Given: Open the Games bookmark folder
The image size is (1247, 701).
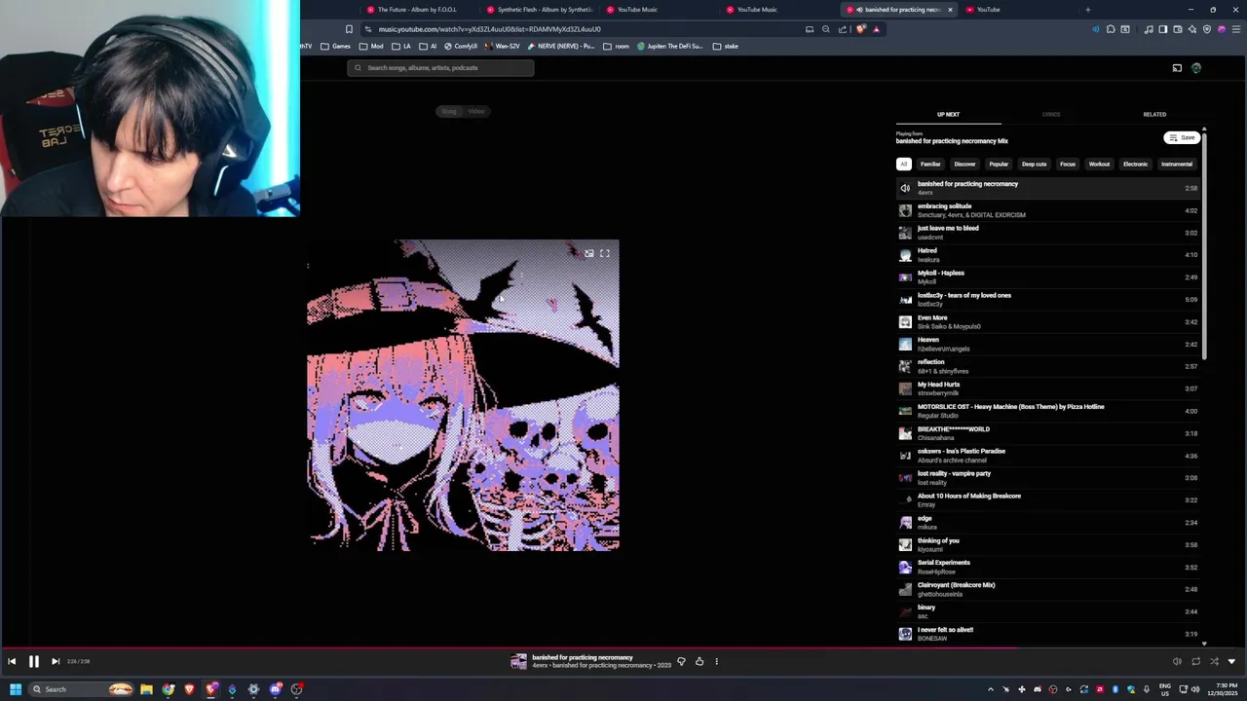Looking at the screenshot, I should [336, 46].
